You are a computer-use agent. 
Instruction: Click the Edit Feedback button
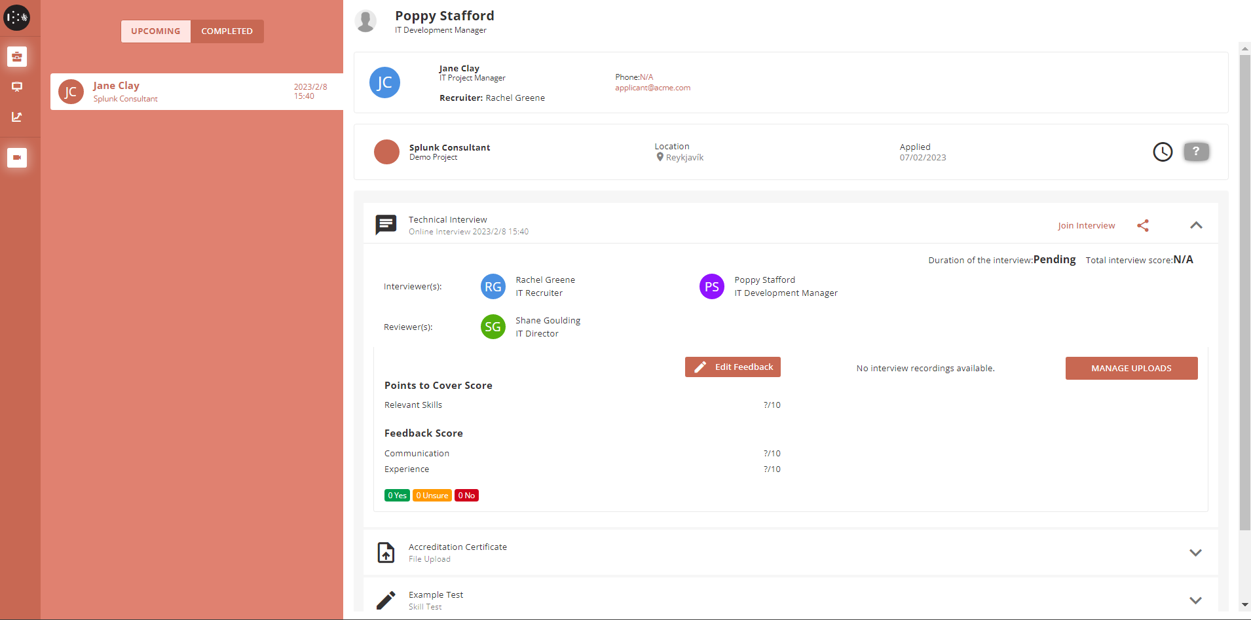pyautogui.click(x=733, y=367)
